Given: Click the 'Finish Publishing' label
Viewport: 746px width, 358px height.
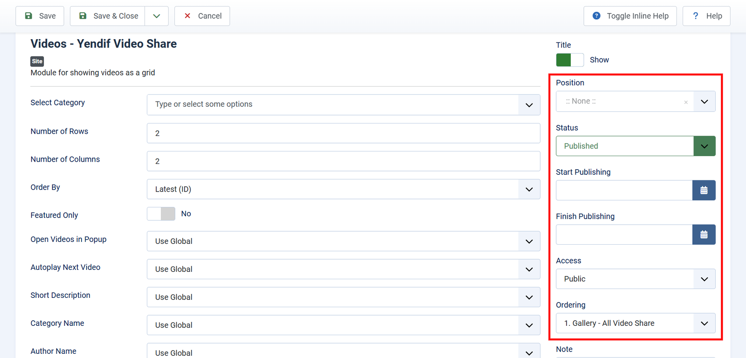Looking at the screenshot, I should [x=585, y=216].
